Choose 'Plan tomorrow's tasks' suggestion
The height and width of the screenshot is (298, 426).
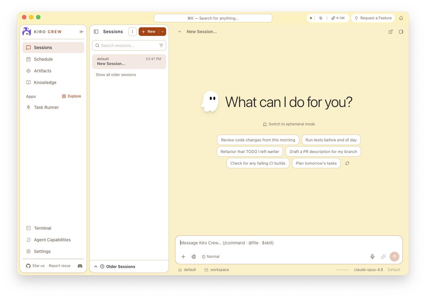(x=316, y=163)
